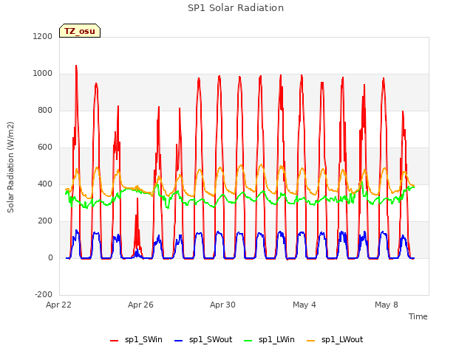The height and width of the screenshot is (354, 473).
Task: Click the Time axis title
Action: tap(418, 316)
